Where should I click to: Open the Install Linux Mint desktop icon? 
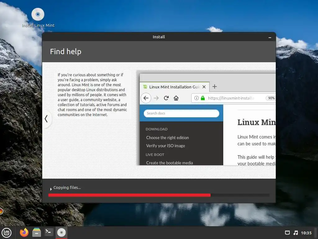(38, 18)
